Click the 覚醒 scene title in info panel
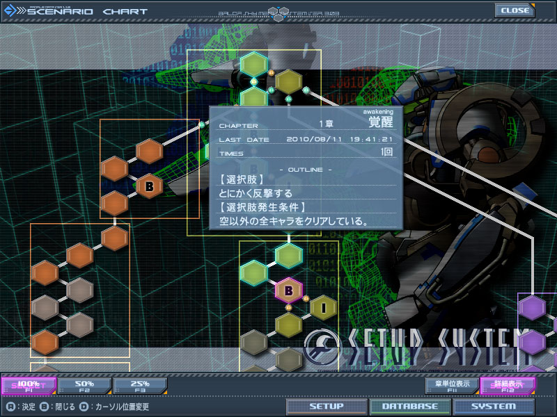 coord(381,122)
